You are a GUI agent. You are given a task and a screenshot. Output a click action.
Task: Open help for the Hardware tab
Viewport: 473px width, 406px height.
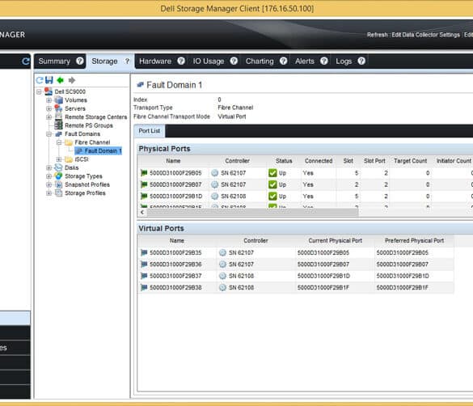click(181, 61)
